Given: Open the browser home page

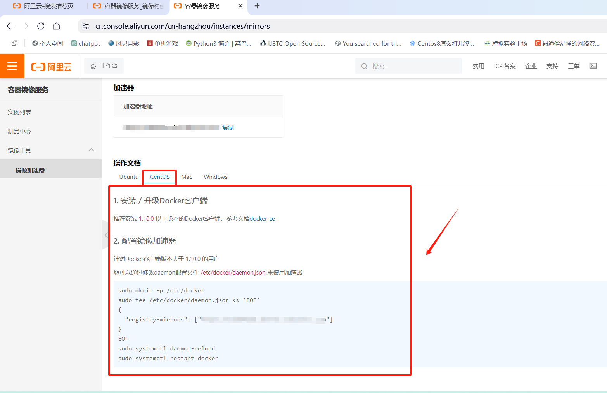Looking at the screenshot, I should point(56,26).
